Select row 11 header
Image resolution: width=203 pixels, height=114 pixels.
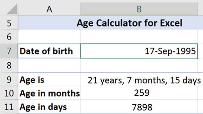tap(9, 107)
